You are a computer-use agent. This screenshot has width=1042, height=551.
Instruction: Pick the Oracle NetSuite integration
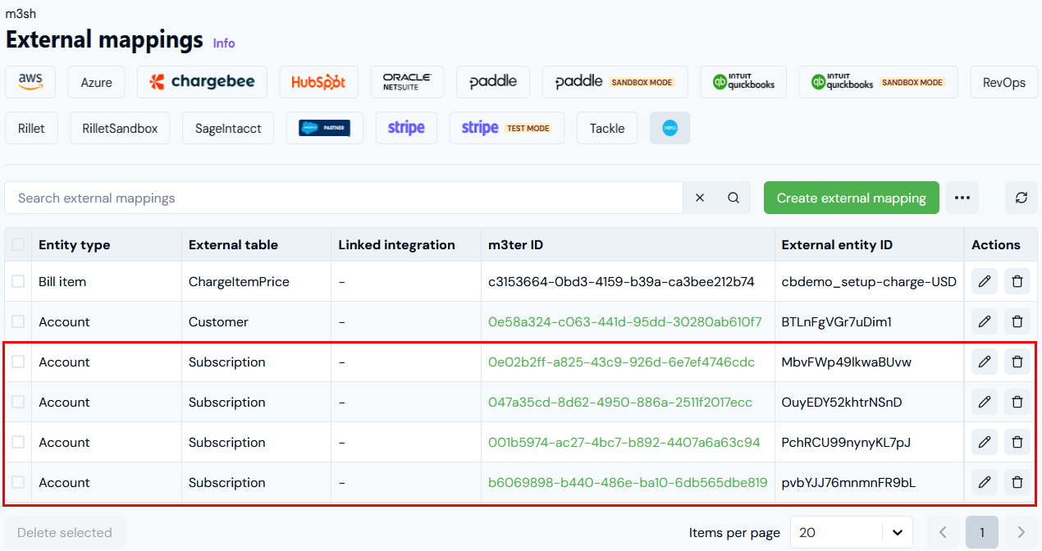pos(407,82)
